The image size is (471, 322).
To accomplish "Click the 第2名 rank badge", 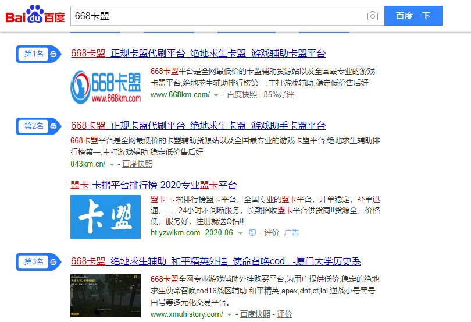I will click(39, 126).
